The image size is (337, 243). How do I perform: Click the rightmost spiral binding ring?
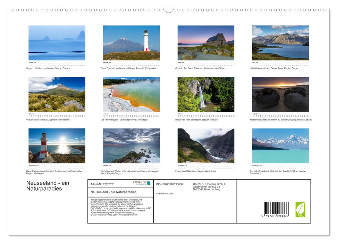[324, 11]
